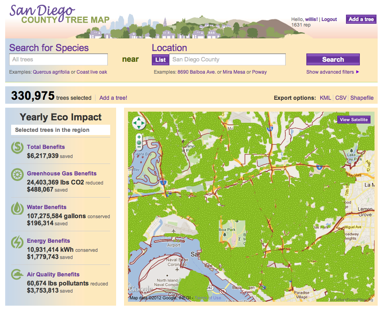Click the Greenhouse Gas Benefits sun icon
Viewport: 386px width, 312px height.
click(x=17, y=175)
